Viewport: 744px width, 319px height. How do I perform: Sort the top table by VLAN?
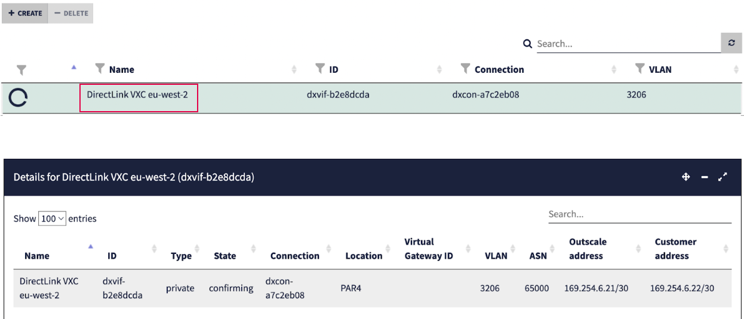click(x=736, y=70)
